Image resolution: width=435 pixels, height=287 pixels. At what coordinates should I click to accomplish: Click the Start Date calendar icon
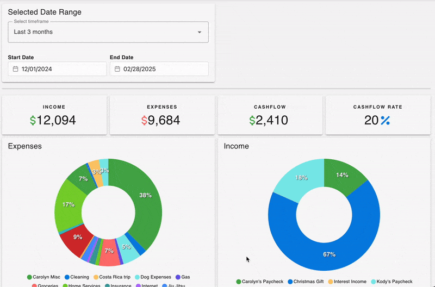[16, 69]
